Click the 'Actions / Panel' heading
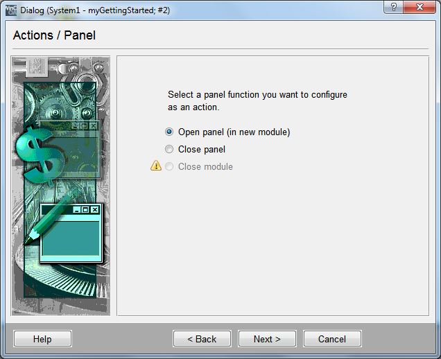The height and width of the screenshot is (359, 441). point(54,35)
